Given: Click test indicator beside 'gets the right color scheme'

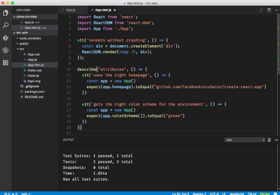Looking at the screenshot, I should point(83,105).
